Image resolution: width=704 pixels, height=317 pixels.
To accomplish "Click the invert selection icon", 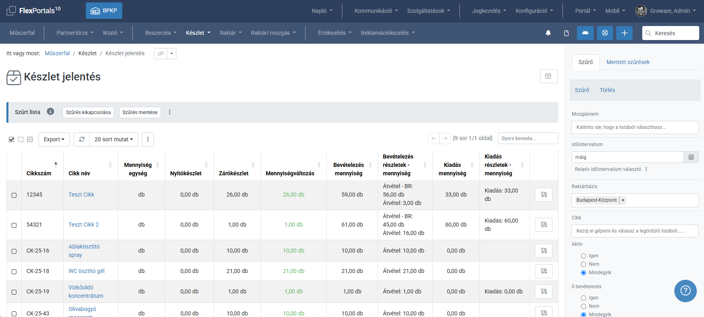I will 30,139.
